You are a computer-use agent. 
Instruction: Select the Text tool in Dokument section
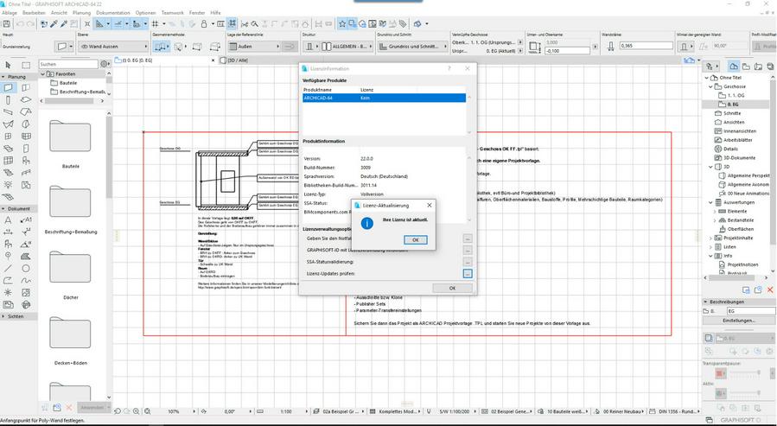(x=8, y=220)
